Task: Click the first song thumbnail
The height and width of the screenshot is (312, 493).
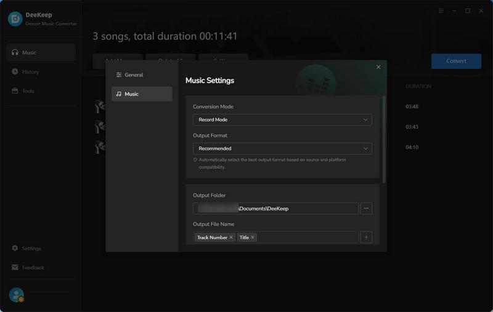Action: coord(100,106)
